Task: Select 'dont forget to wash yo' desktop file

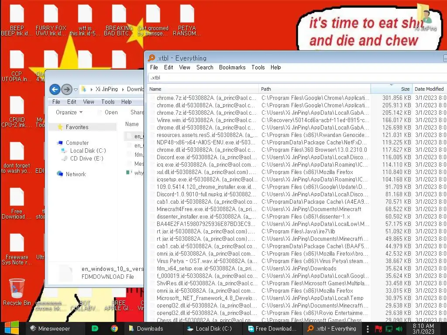Action: [x=16, y=157]
